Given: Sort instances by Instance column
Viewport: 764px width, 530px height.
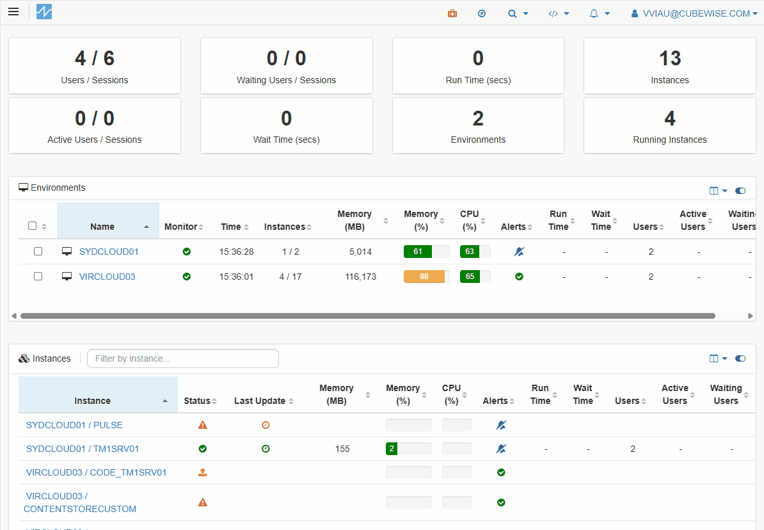Looking at the screenshot, I should point(98,394).
